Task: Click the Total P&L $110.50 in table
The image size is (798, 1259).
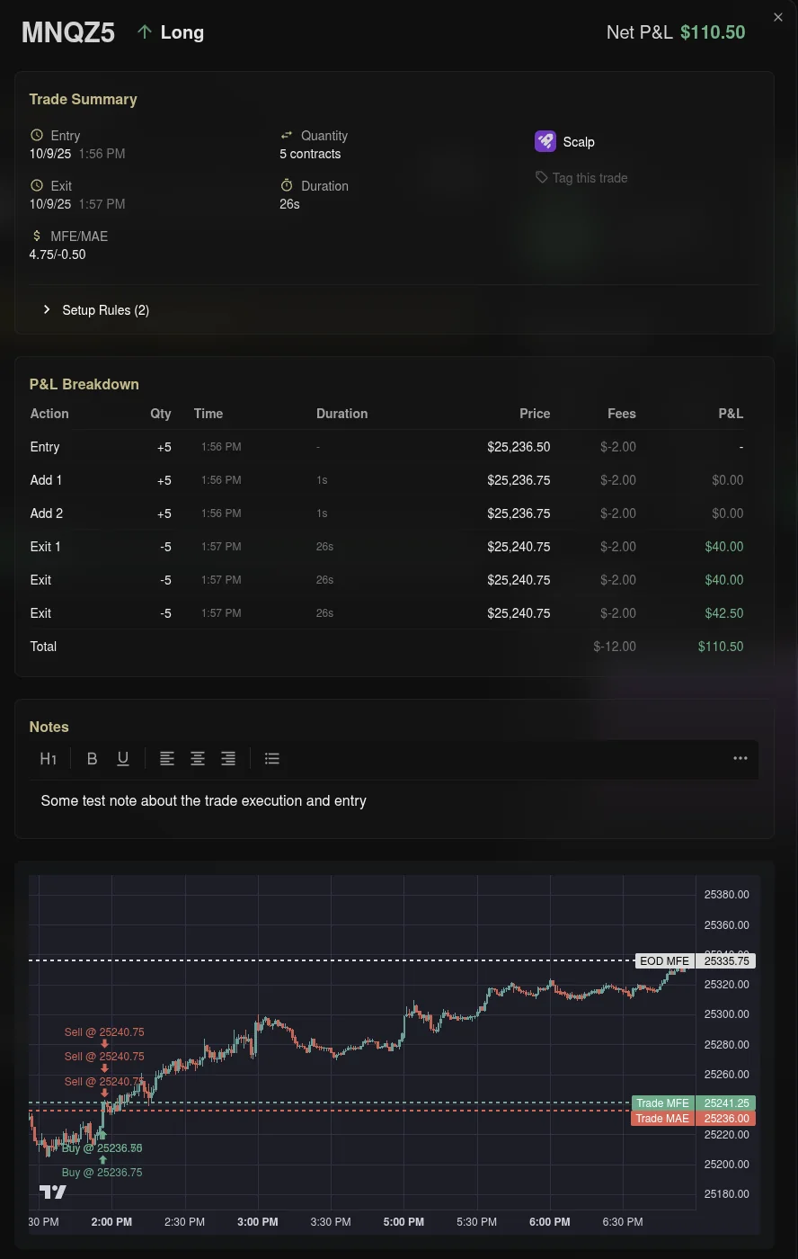Action: [721, 647]
